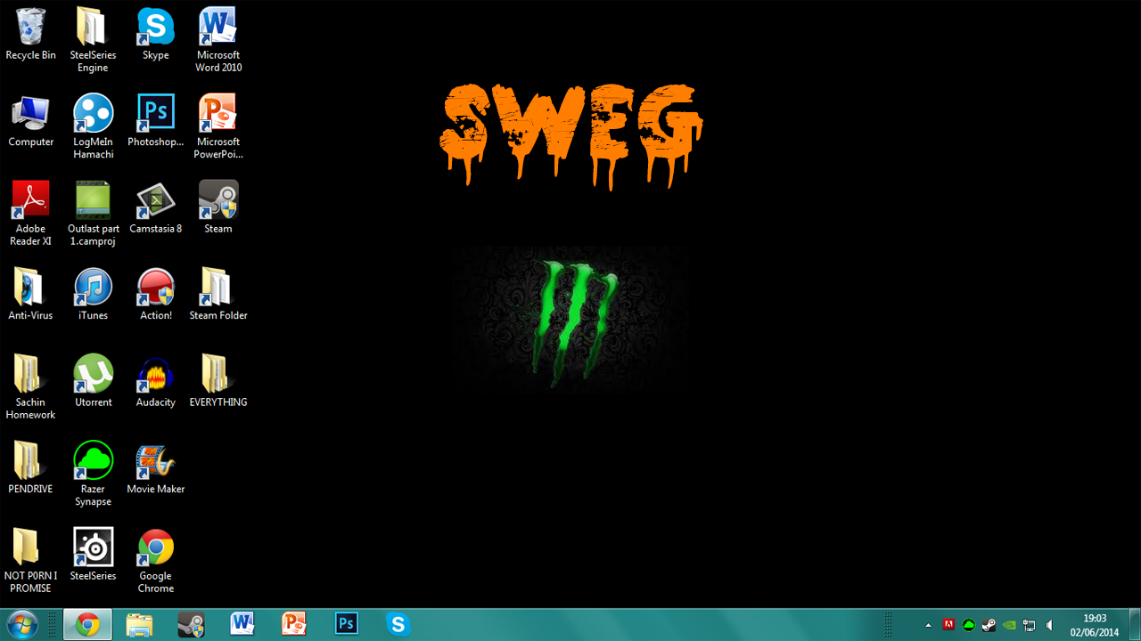This screenshot has width=1141, height=641.
Task: Click the Movie Maker desktop shortcut
Action: (x=155, y=461)
